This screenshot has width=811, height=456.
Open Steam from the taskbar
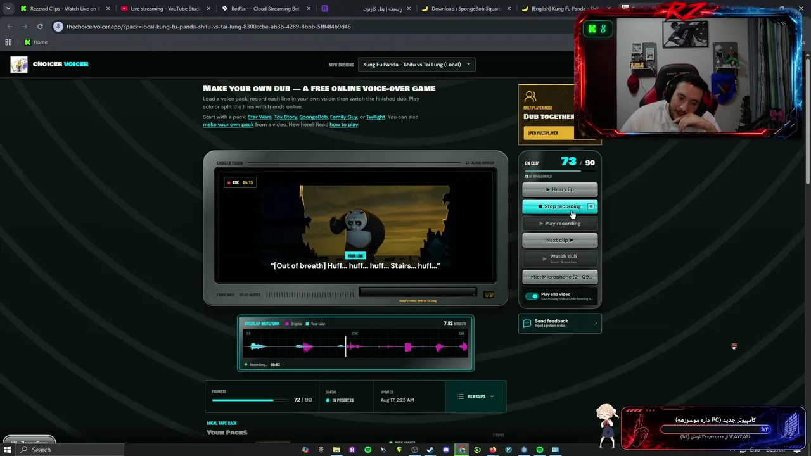tap(430, 450)
